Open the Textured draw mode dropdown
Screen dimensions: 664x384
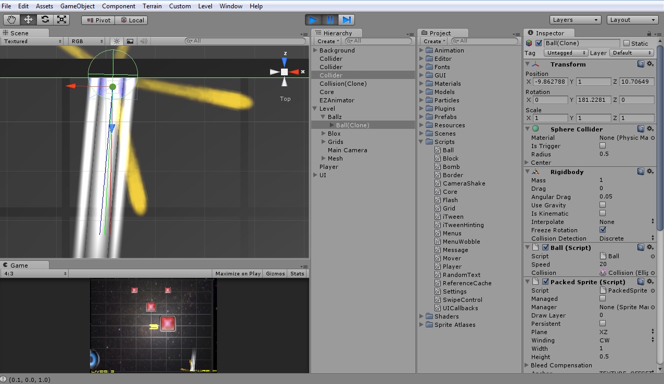pyautogui.click(x=32, y=41)
